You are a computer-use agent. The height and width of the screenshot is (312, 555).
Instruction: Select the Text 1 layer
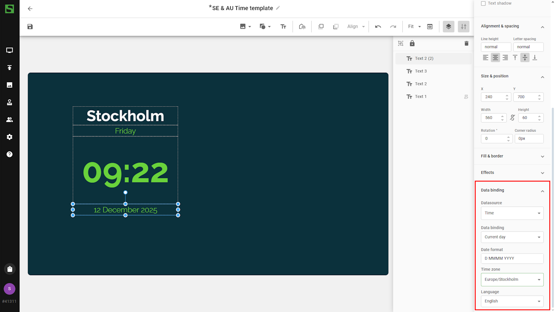coord(421,97)
